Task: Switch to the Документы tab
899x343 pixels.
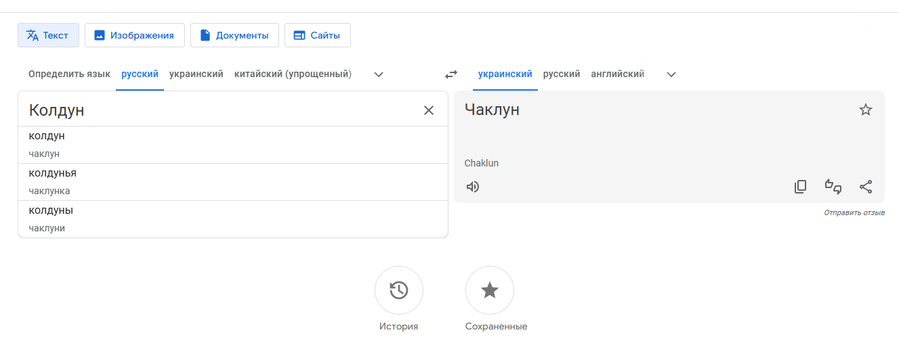Action: (234, 35)
